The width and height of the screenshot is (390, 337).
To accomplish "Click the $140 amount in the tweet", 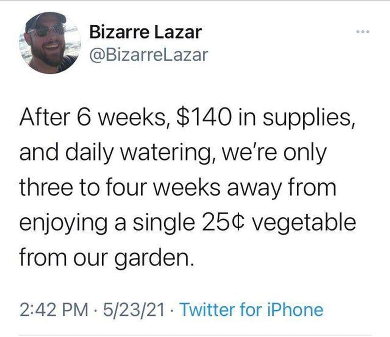I will click(204, 116).
